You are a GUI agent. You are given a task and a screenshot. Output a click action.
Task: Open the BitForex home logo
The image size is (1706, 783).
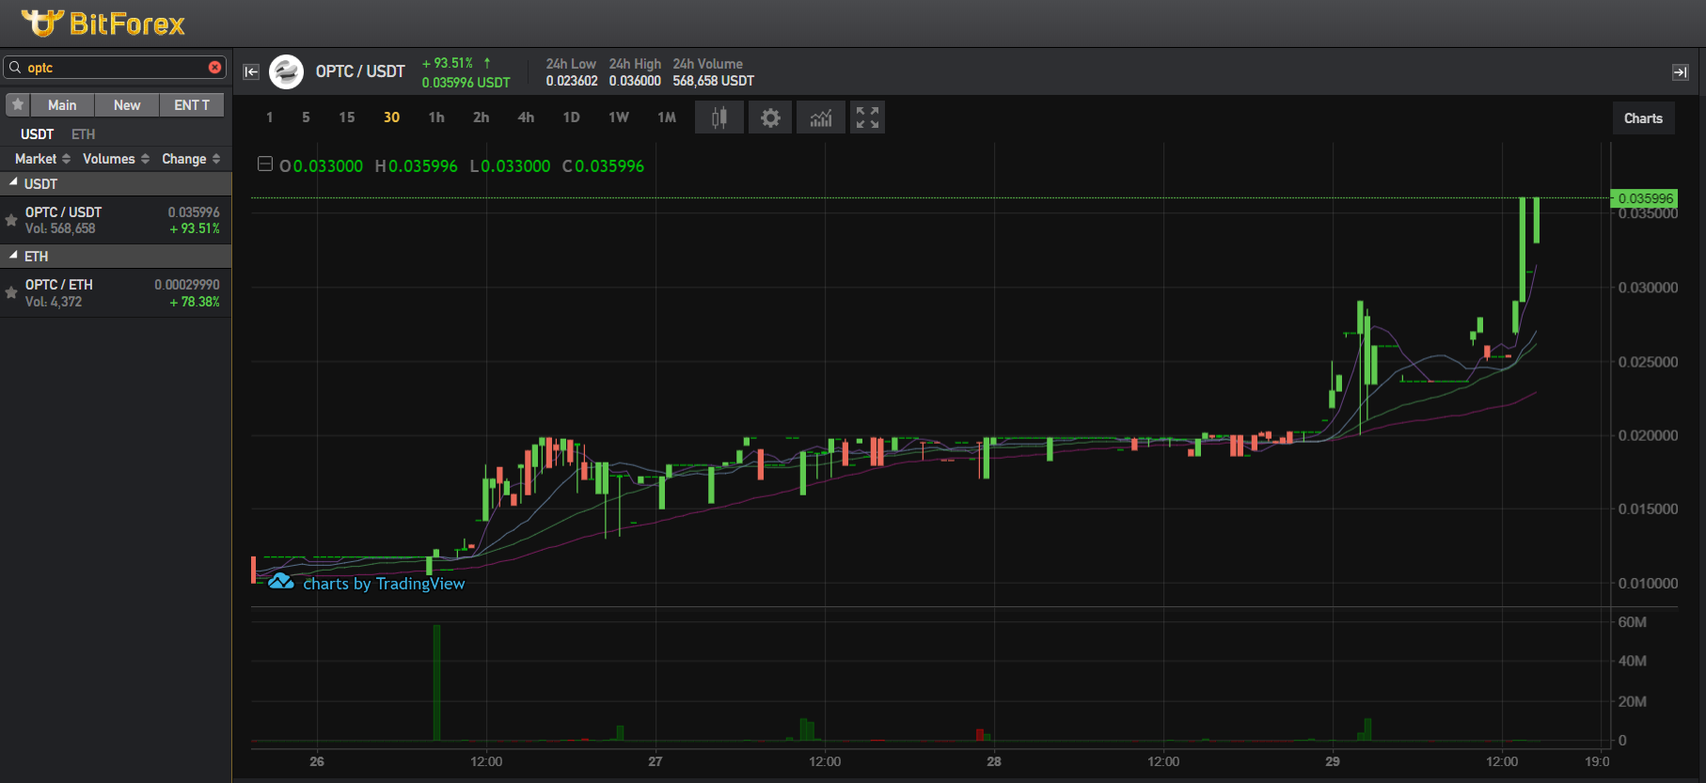(x=103, y=23)
